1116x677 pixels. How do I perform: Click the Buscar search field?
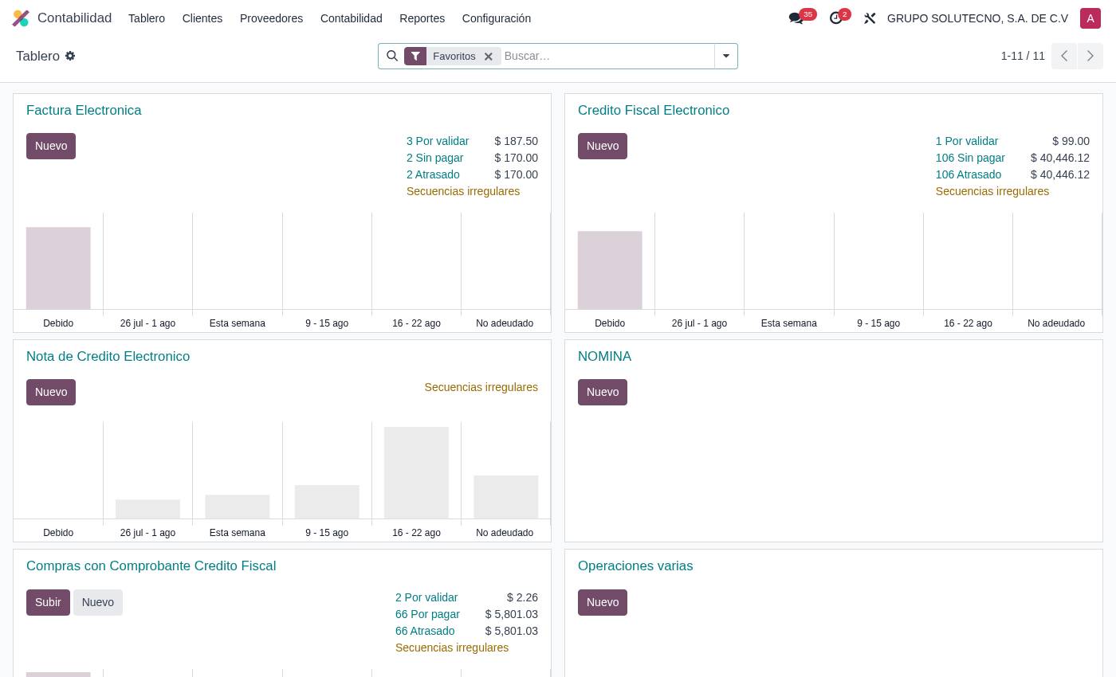pyautogui.click(x=607, y=56)
